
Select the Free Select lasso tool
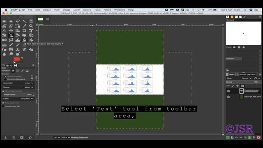(x=18, y=21)
